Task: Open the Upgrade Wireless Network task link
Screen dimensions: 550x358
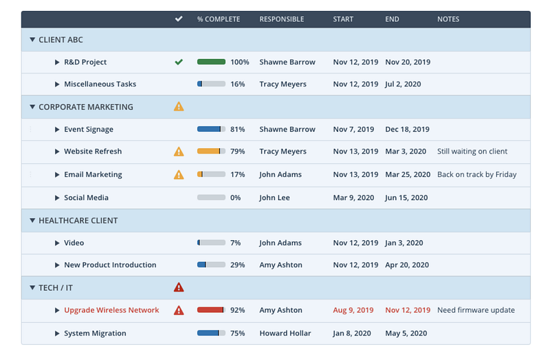Action: pyautogui.click(x=111, y=310)
